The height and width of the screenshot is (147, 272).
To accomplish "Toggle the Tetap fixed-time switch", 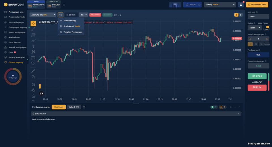I will [x=266, y=27].
